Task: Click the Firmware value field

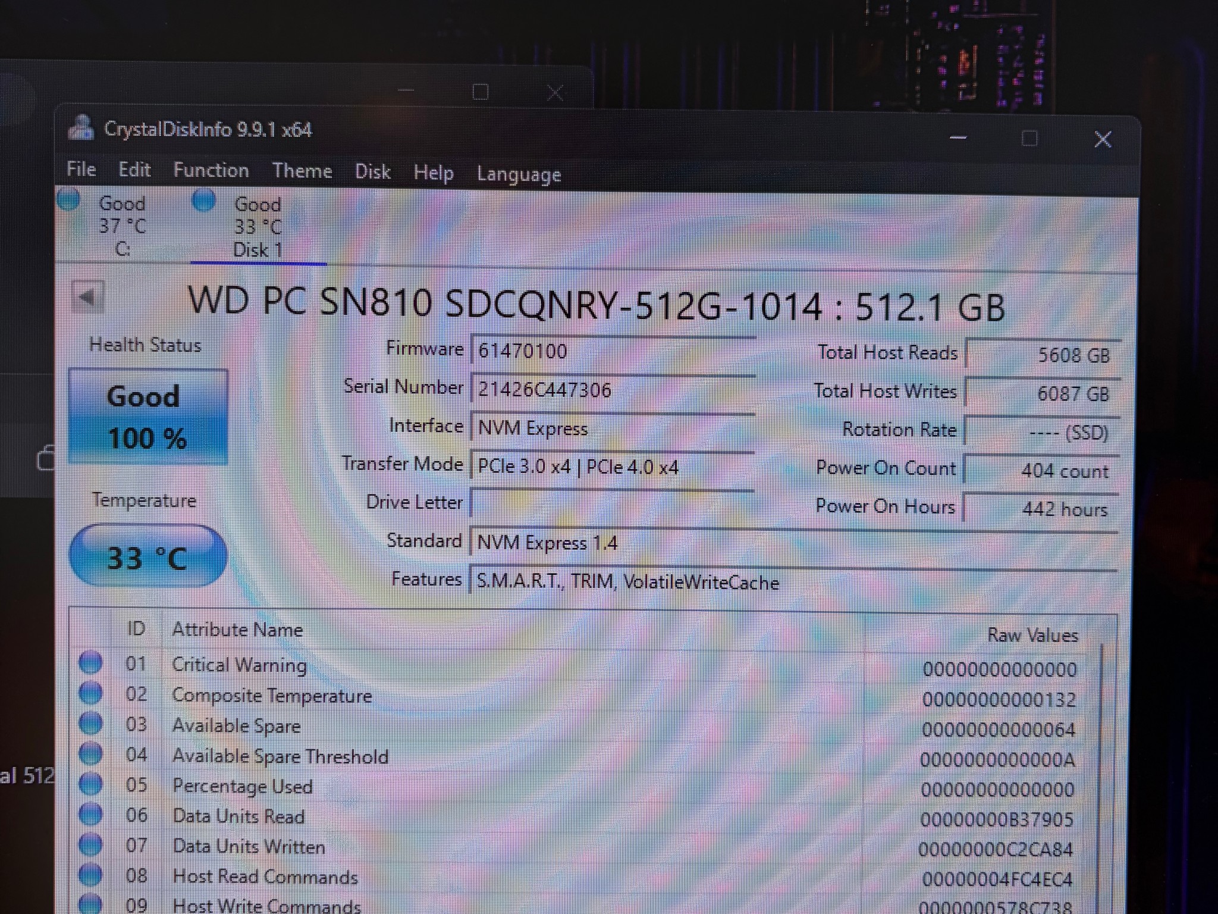Action: tap(613, 350)
